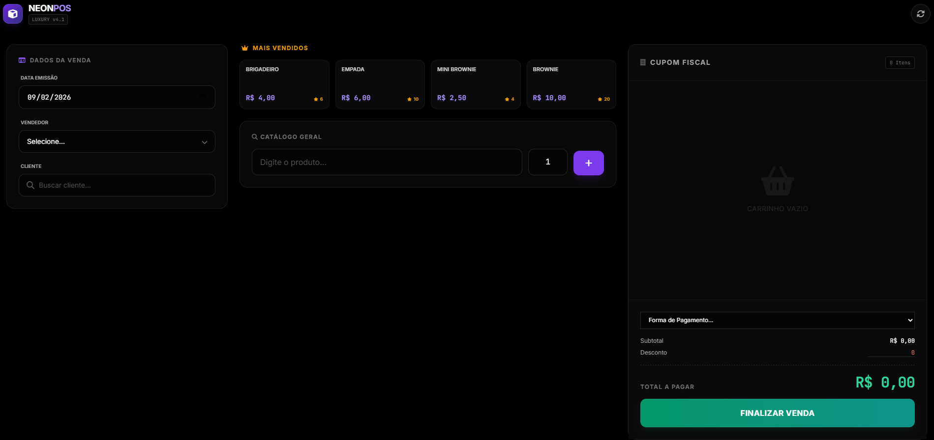
Task: Focus the Digite o produto search field
Action: coord(387,162)
